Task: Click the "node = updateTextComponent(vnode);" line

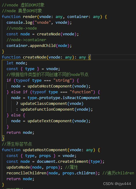Action: (x=51, y=121)
